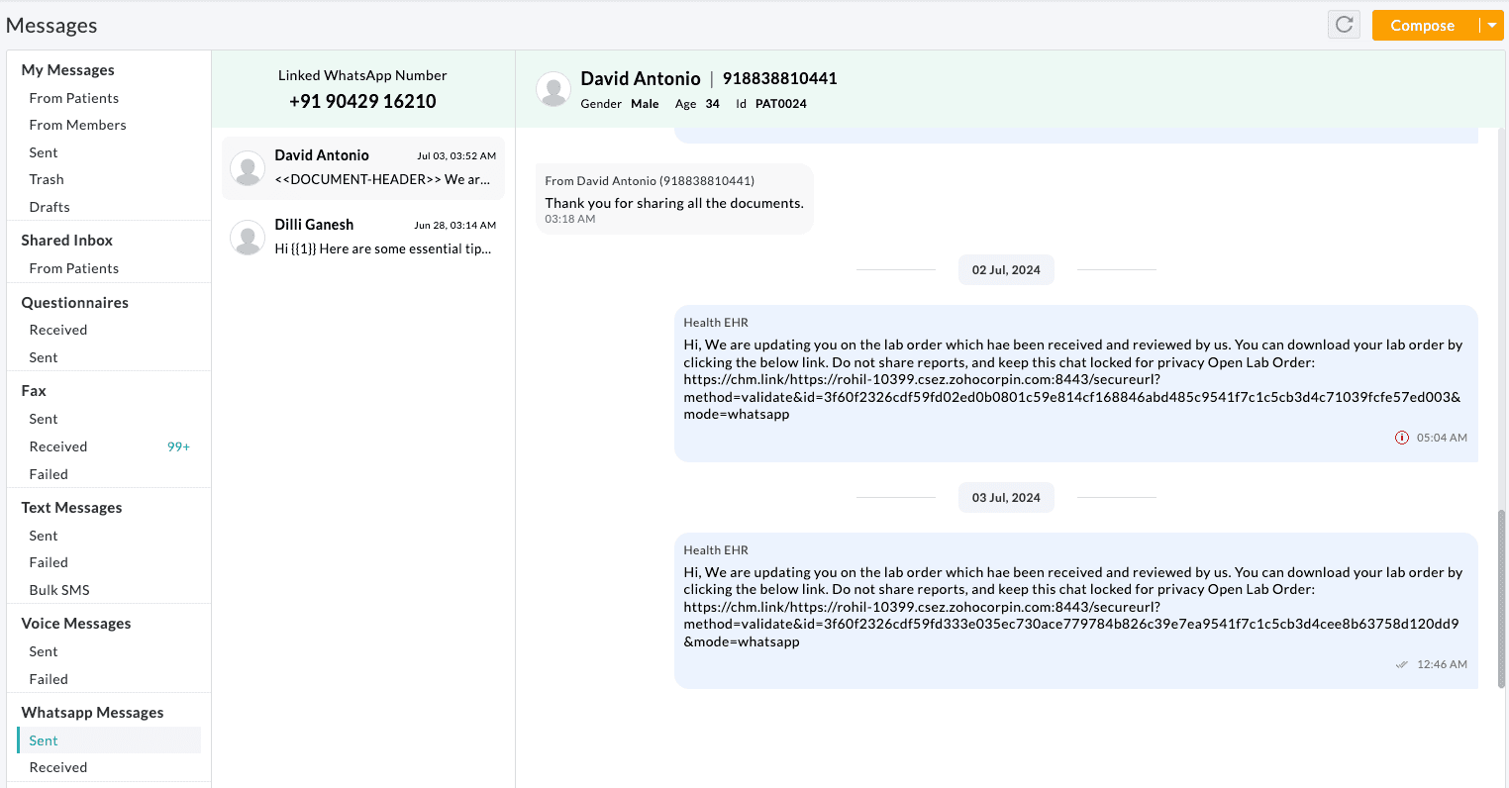Click the red failed-delivery icon at 05:04 AM

tap(1401, 438)
